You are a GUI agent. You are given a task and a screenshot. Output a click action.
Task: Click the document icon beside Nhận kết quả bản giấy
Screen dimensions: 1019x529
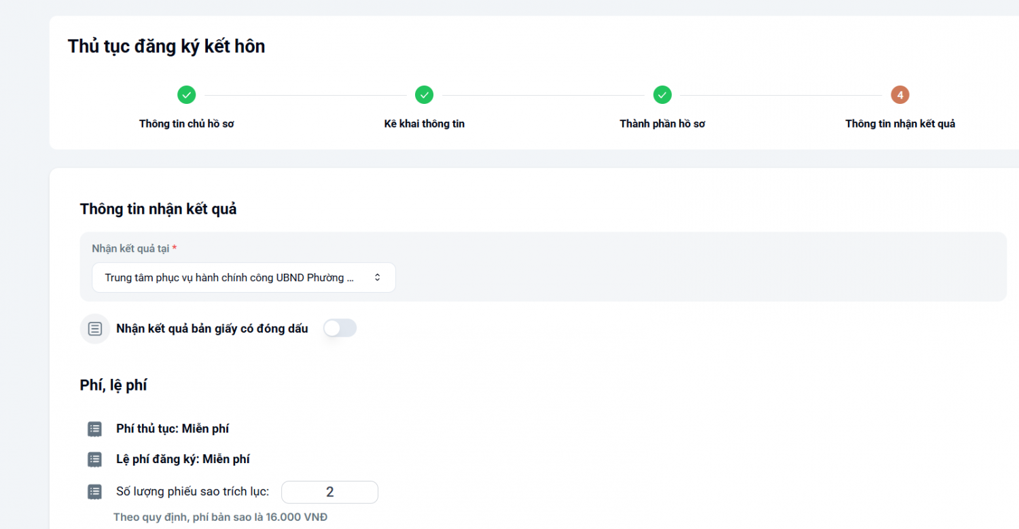point(95,329)
